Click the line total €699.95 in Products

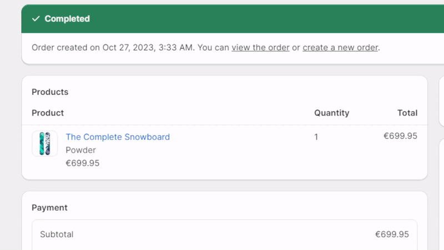pos(400,136)
